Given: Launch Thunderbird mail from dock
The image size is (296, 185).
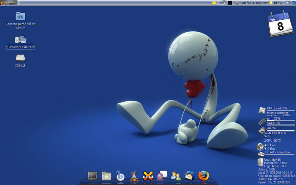Looking at the screenshot, I should tap(189, 176).
